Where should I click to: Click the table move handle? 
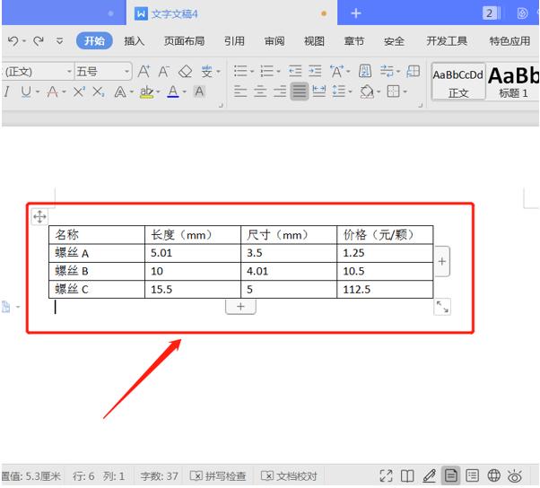39,217
